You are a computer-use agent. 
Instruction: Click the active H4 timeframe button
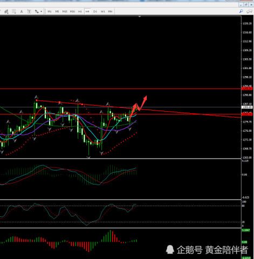87,11
